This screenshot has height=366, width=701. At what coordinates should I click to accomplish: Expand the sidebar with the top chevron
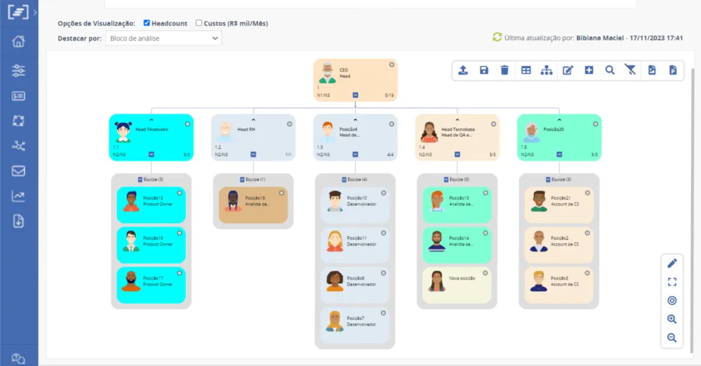click(x=36, y=12)
